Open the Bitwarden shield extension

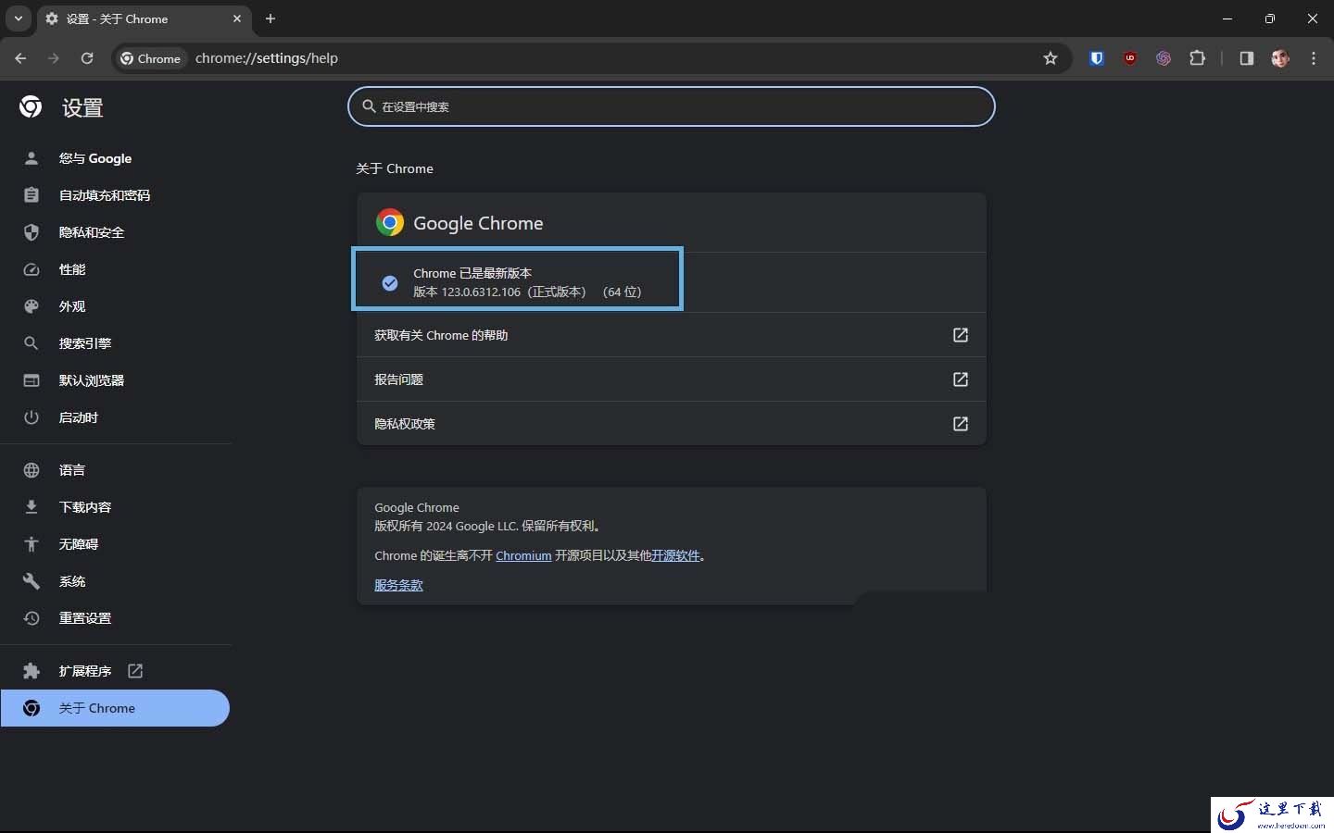[x=1097, y=58]
